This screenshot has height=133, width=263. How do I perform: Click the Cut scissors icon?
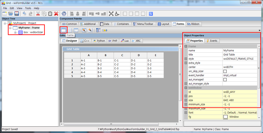point(38,14)
